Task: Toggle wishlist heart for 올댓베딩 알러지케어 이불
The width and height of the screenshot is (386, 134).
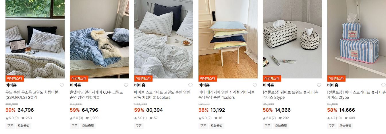Action: coord(126,85)
